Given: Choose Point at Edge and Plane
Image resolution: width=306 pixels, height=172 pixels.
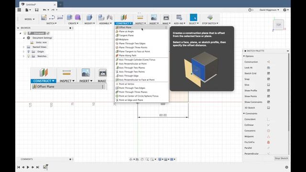Looking at the screenshot, I should point(142,100).
